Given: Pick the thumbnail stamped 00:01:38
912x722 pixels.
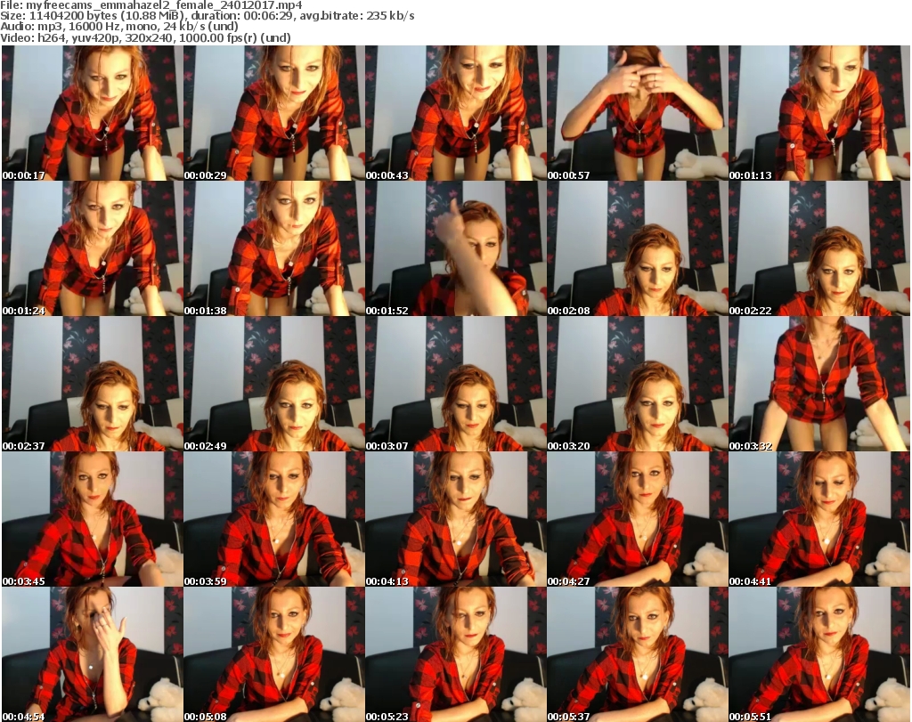Looking at the screenshot, I should 274,248.
